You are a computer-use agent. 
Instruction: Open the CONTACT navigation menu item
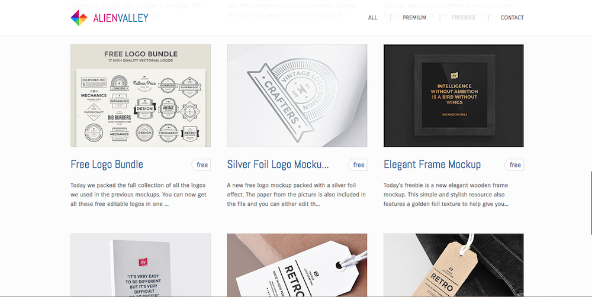(x=512, y=17)
